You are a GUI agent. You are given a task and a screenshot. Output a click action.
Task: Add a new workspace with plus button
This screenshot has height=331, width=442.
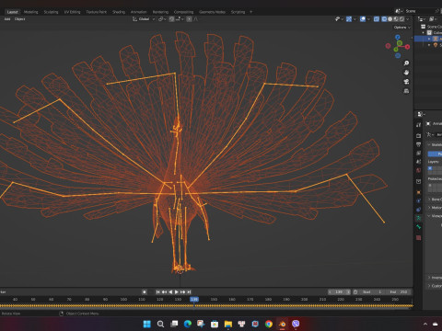click(250, 12)
